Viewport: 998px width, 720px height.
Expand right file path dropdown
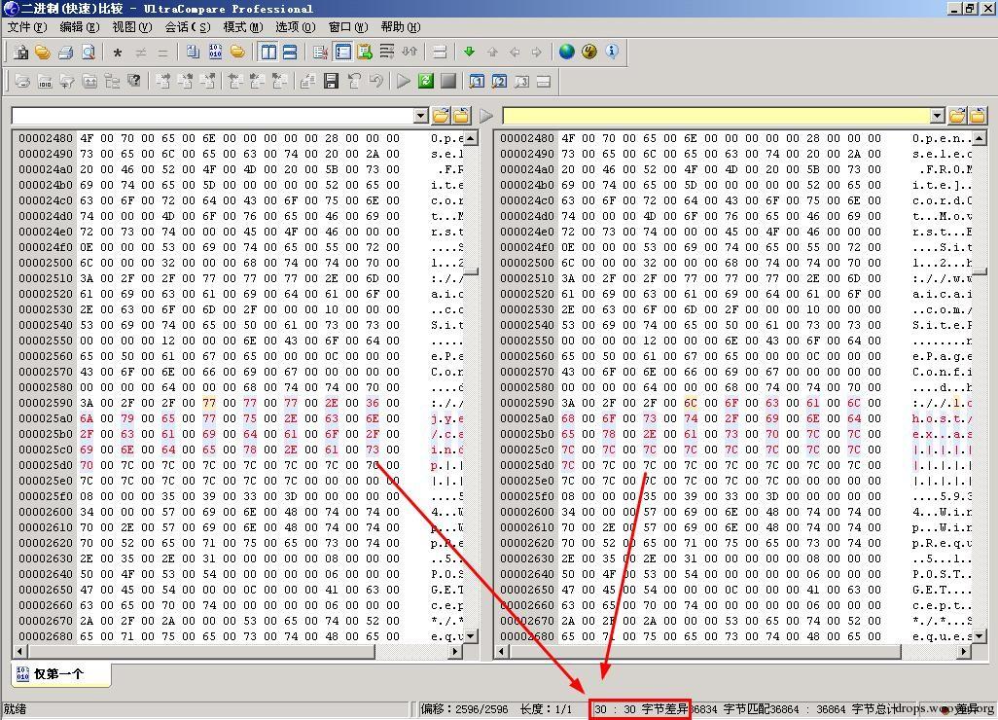[937, 116]
